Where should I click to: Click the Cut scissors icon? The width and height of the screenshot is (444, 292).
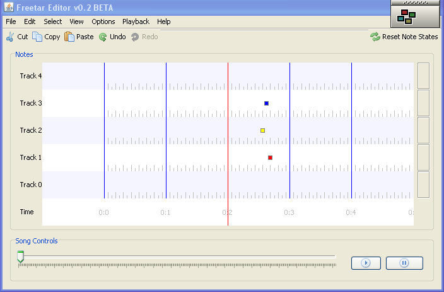(10, 37)
